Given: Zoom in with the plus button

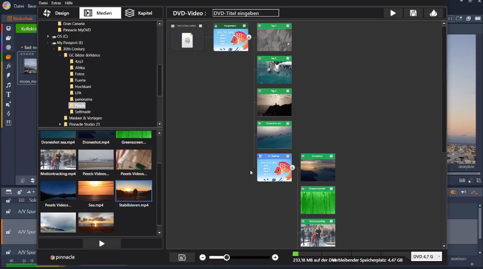Looking at the screenshot, I should 275,258.
